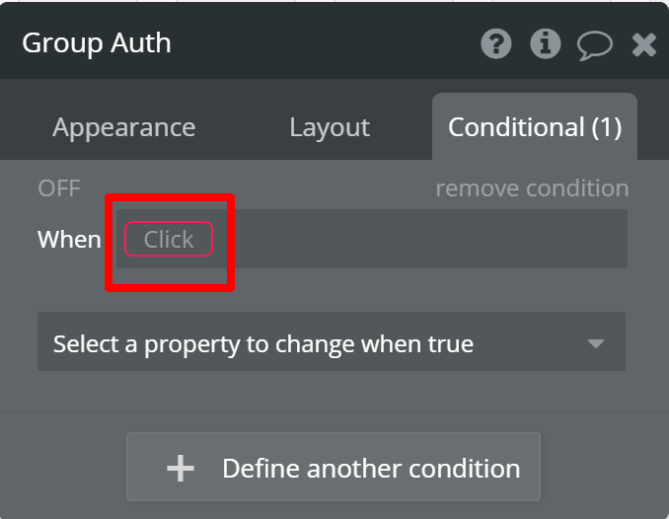669x519 pixels.
Task: Select the Conditional (1) tab
Action: tap(535, 127)
